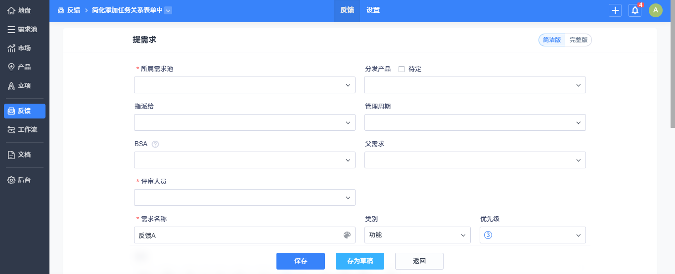The width and height of the screenshot is (675, 274).
Task: Click the 存为草稿 button
Action: (x=360, y=261)
